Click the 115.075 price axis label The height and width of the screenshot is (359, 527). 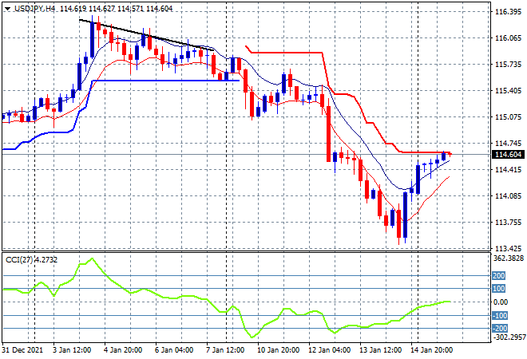(x=509, y=117)
